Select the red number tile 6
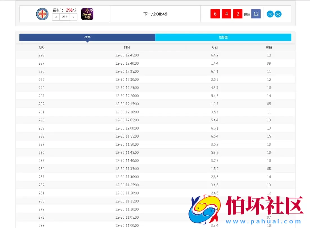 point(215,14)
